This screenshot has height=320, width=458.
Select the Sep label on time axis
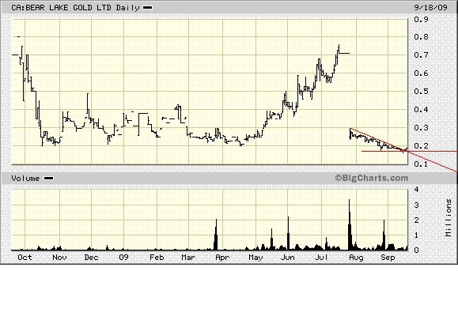pyautogui.click(x=388, y=258)
